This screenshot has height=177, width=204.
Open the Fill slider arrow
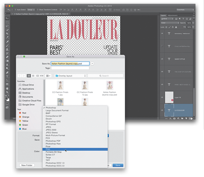tap(193, 27)
